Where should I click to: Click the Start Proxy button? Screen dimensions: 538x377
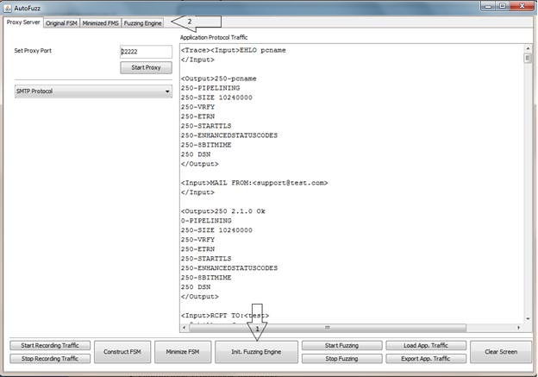click(147, 67)
